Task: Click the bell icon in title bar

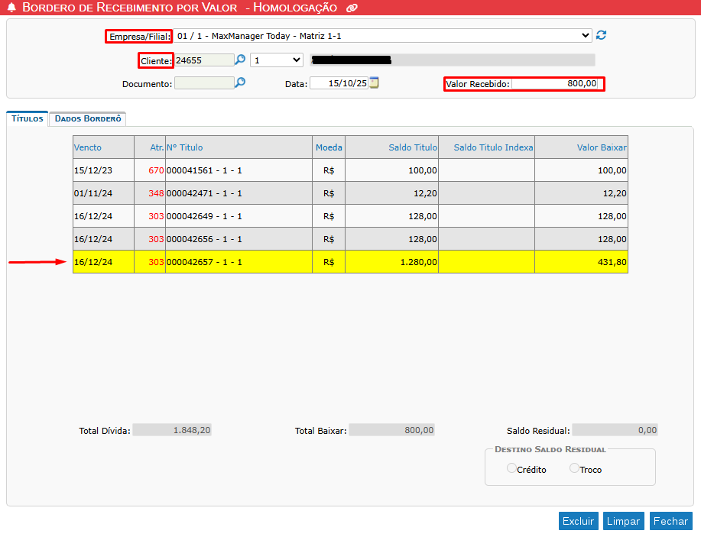Action: [11, 8]
